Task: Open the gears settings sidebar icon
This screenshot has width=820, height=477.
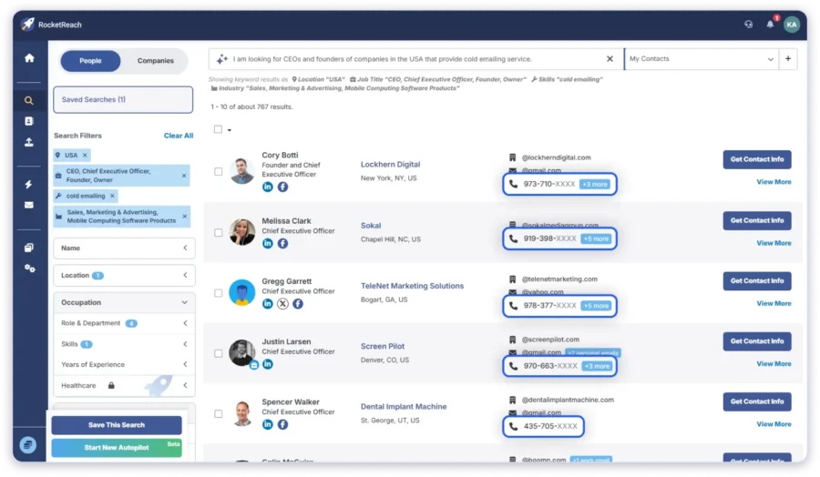Action: coord(29,268)
